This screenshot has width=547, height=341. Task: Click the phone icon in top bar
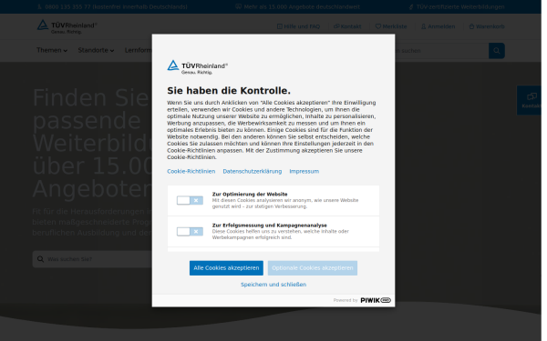[x=39, y=6]
